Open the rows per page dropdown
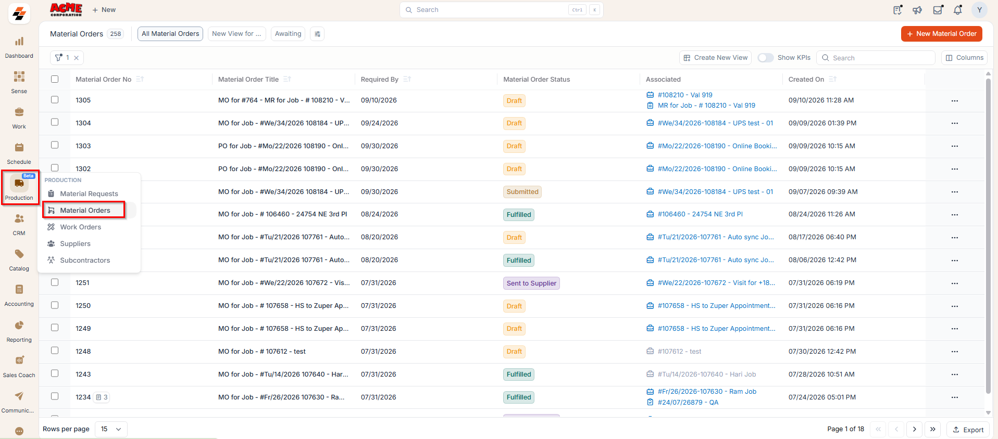998x439 pixels. 111,429
